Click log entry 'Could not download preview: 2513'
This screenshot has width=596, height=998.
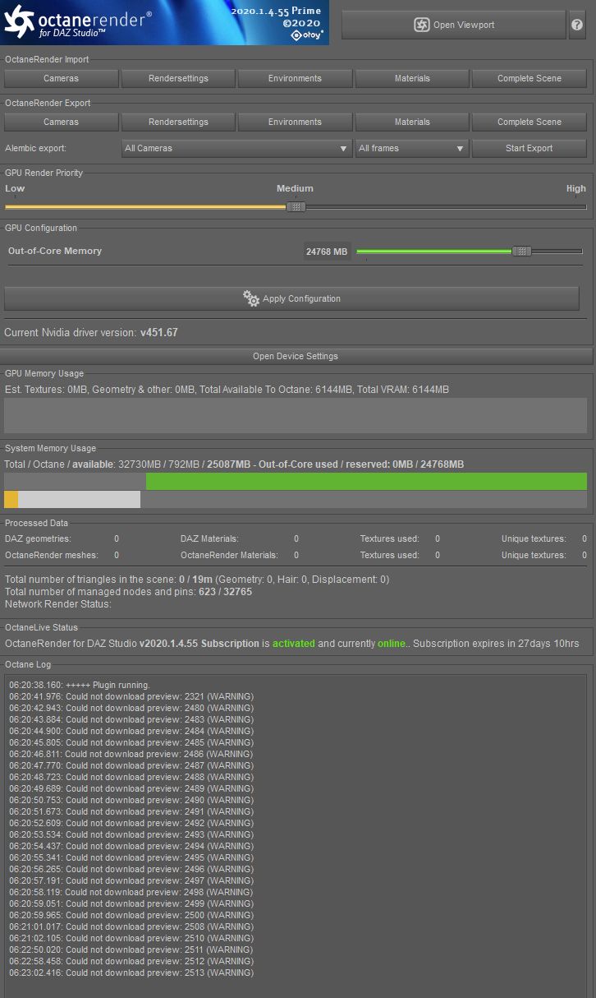tap(131, 973)
